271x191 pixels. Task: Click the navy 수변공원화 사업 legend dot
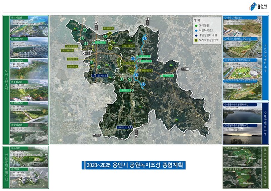coord(196,35)
